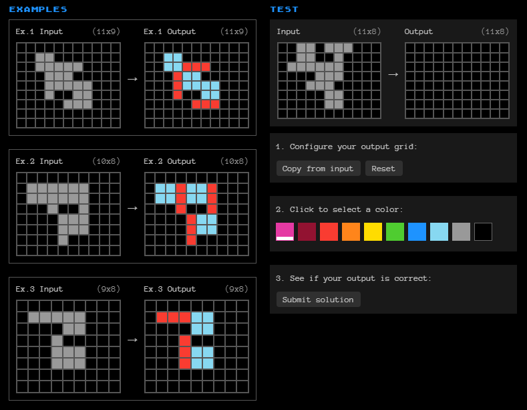
Task: Click the TEST heading
Action: point(285,9)
